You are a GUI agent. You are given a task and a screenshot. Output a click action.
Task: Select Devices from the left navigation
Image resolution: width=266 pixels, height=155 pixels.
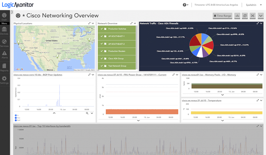click(x=4, y=30)
